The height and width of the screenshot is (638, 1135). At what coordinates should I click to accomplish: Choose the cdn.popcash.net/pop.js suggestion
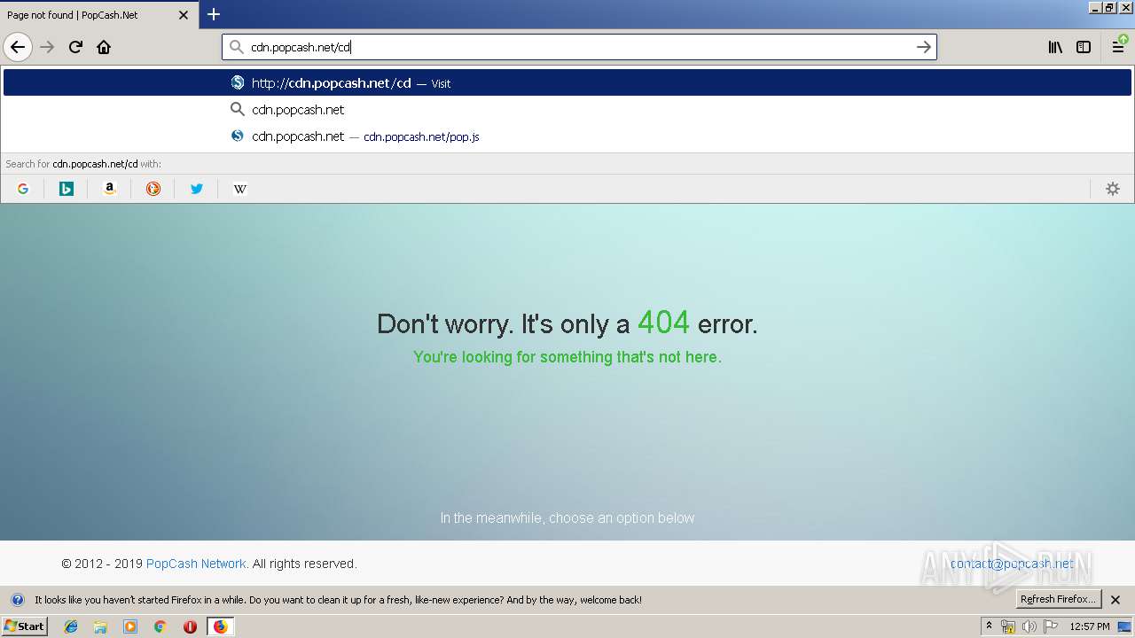(567, 136)
